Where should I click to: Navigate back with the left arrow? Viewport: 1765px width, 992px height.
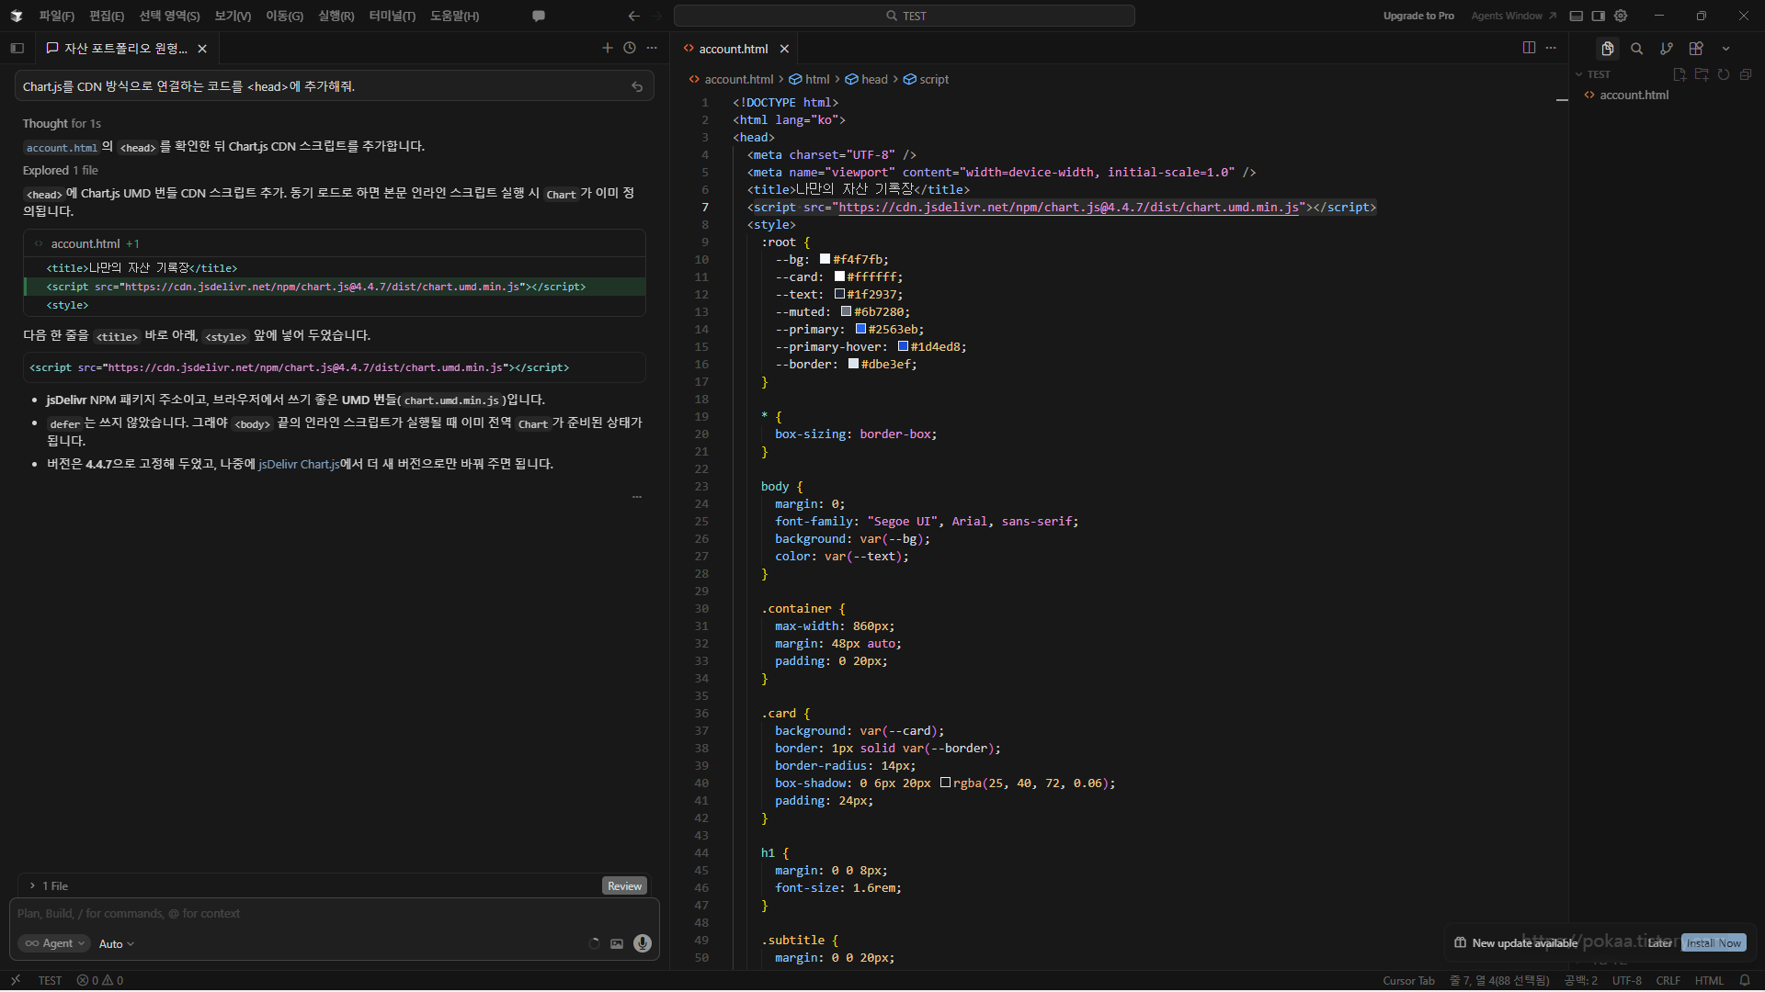(634, 16)
